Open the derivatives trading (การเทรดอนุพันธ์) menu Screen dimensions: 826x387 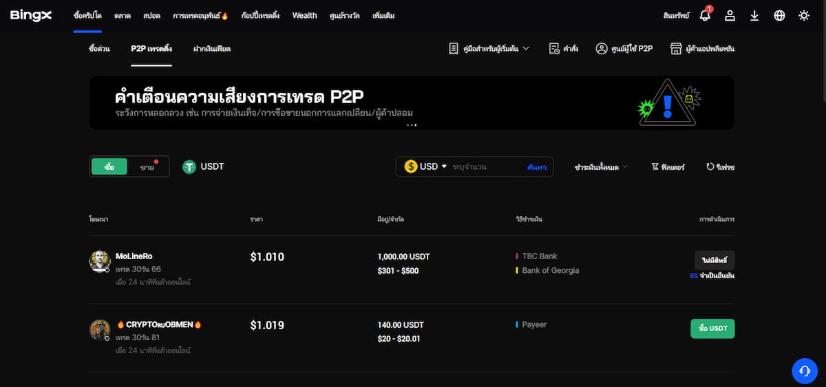click(200, 15)
